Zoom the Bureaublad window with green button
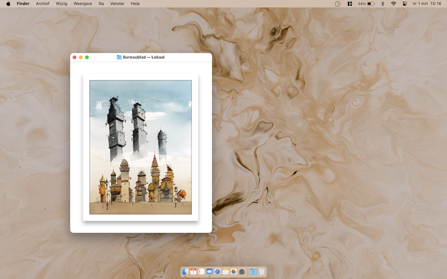The image size is (447, 279). tap(87, 57)
